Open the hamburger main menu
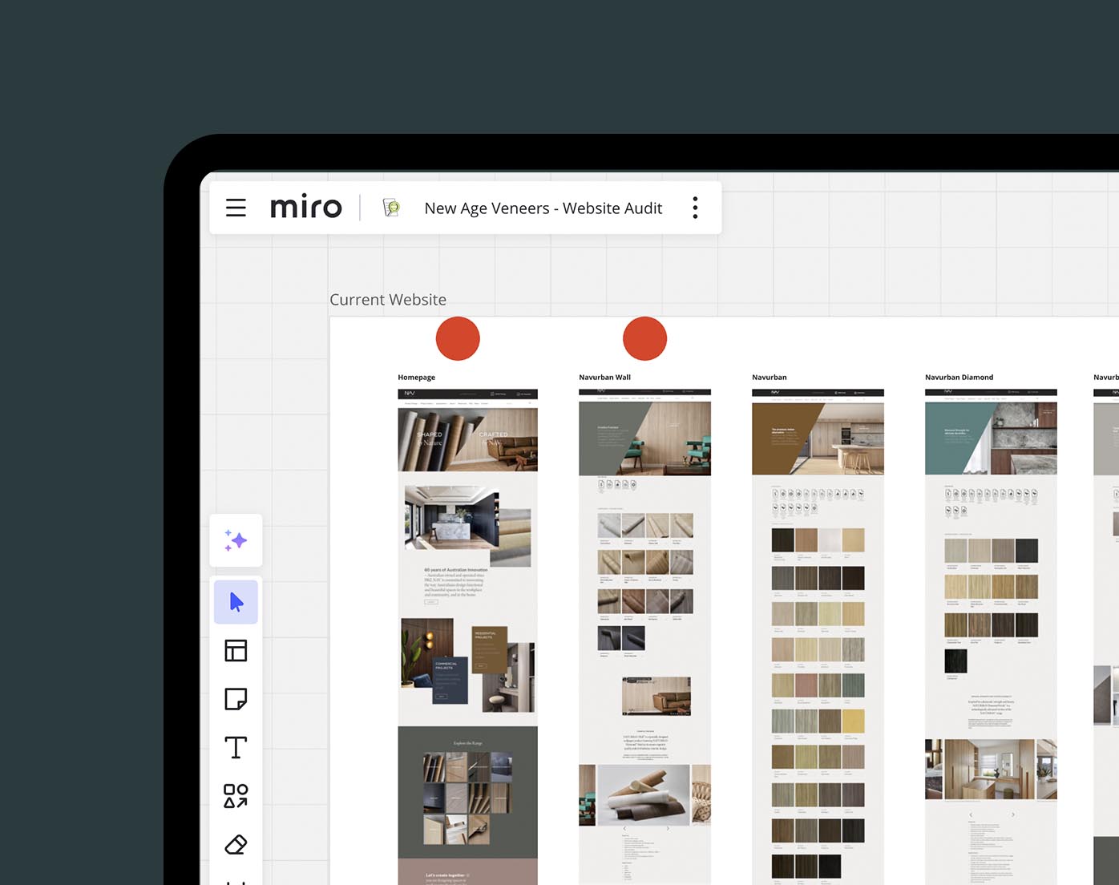The height and width of the screenshot is (885, 1119). pyautogui.click(x=236, y=208)
